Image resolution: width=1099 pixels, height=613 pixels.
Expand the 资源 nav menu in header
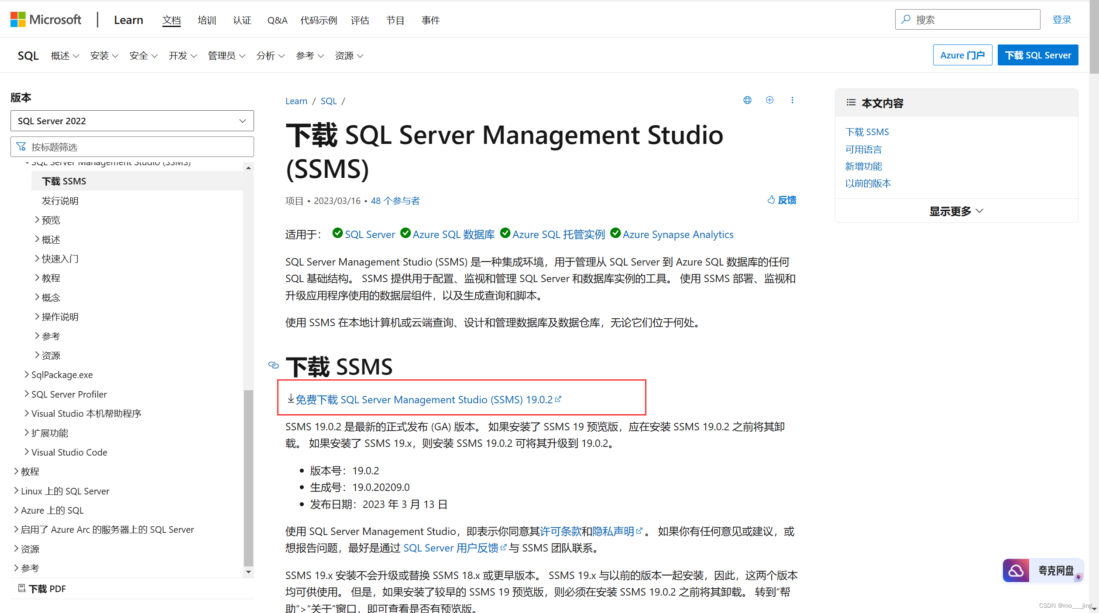click(x=349, y=55)
